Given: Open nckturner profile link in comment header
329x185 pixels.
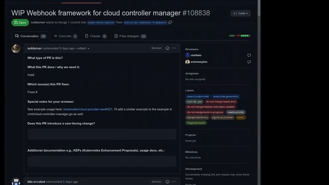Looking at the screenshot, I should click(34, 48).
